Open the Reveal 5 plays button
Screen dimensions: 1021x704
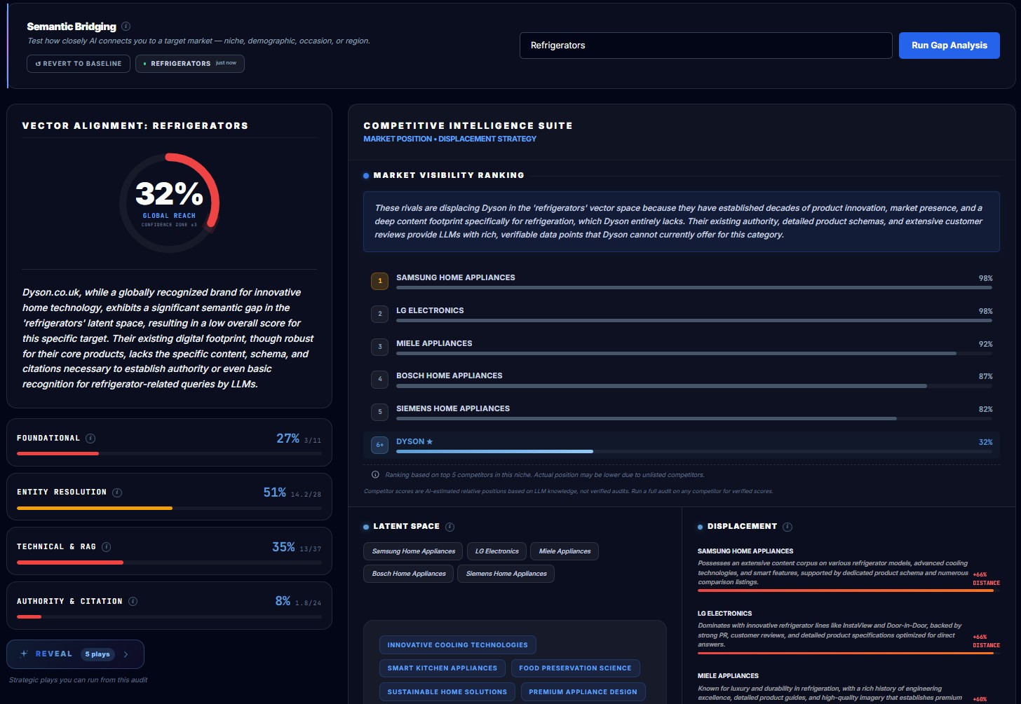(x=76, y=654)
